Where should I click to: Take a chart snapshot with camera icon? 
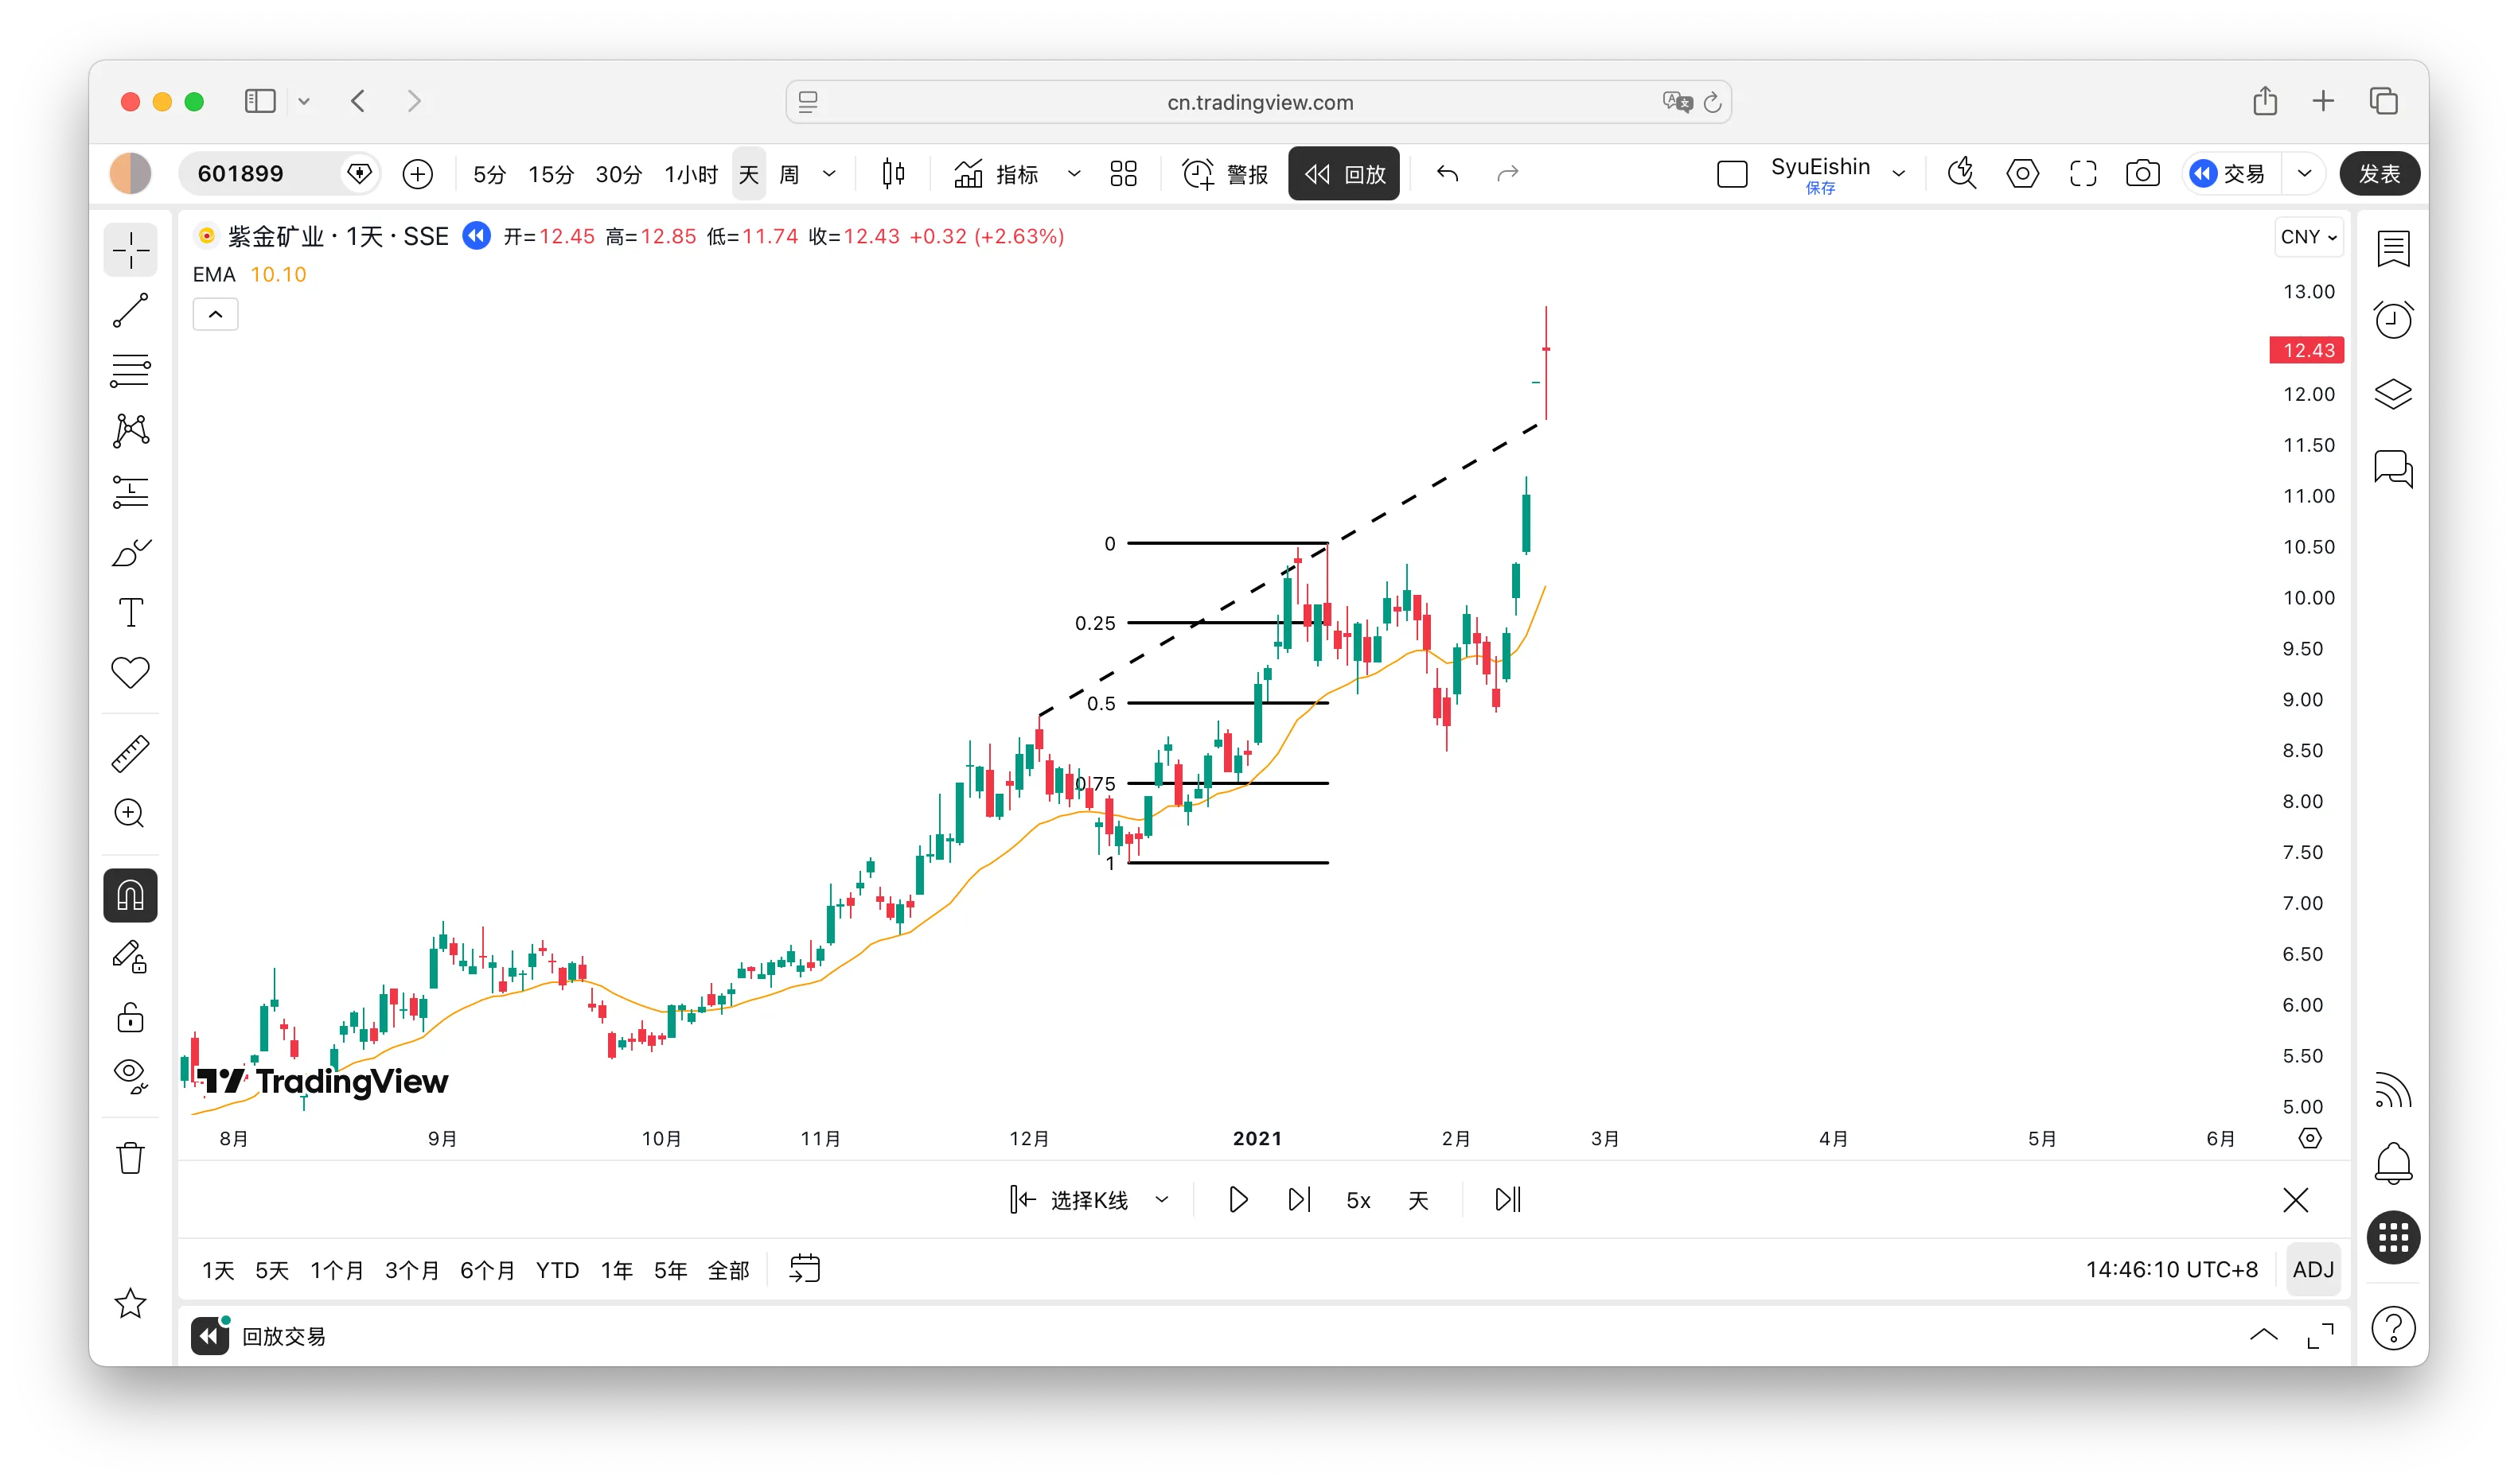point(2142,174)
